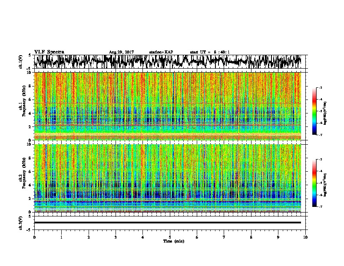Screen dimensions: 344x266
Task: Click the "VLF Spectra" title text
Action: (49, 52)
